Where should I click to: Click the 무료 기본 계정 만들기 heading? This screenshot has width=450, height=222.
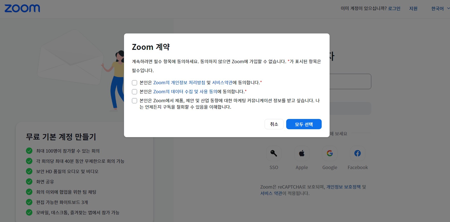pos(61,137)
